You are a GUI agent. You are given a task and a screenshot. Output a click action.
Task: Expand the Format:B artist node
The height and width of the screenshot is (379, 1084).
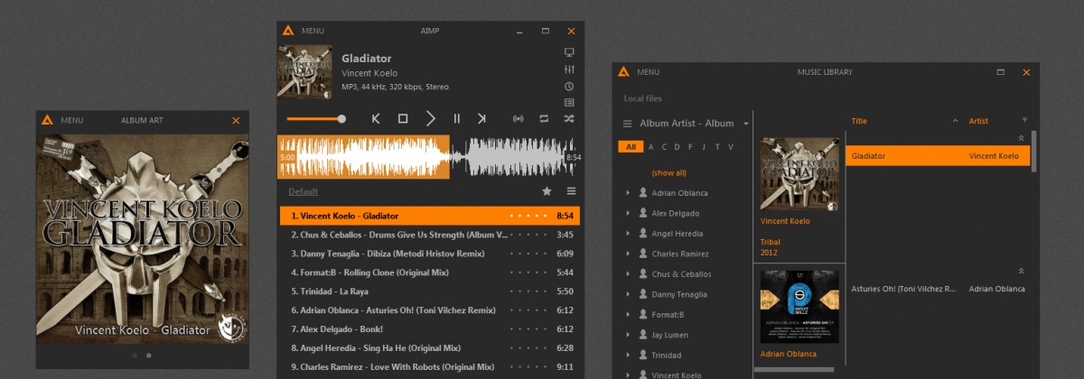(628, 315)
